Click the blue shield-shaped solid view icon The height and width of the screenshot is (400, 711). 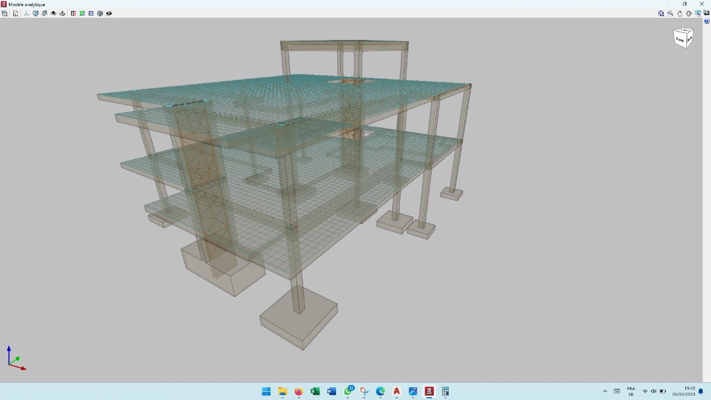(36, 13)
